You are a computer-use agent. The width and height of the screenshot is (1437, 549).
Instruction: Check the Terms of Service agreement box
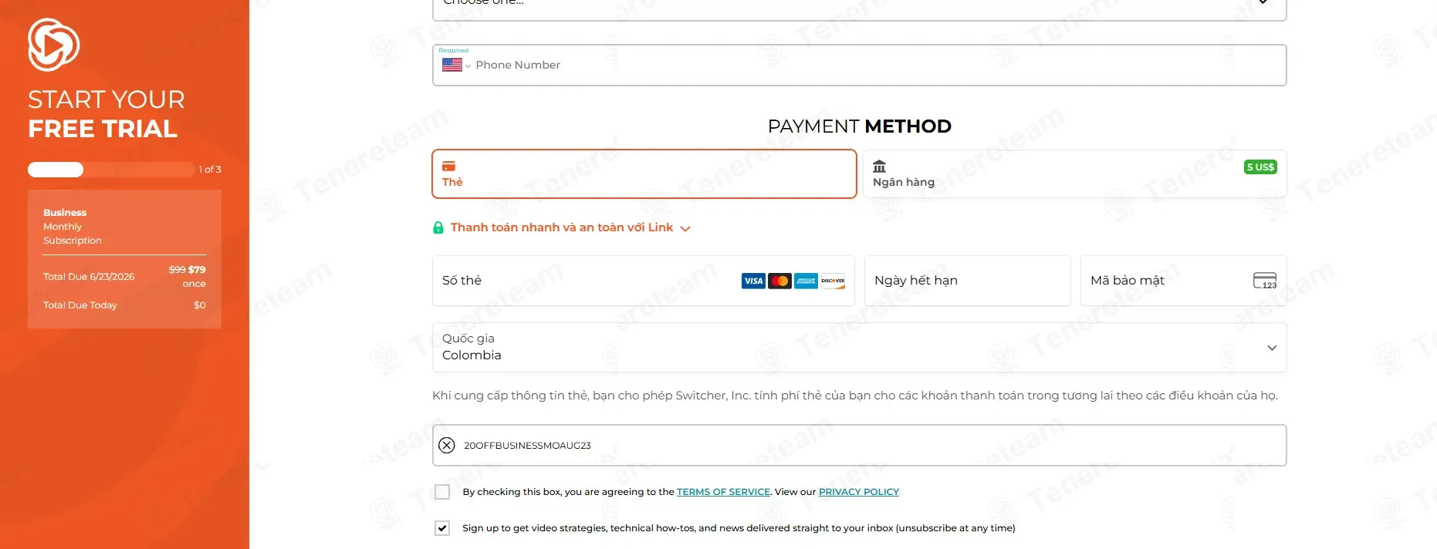click(x=442, y=492)
